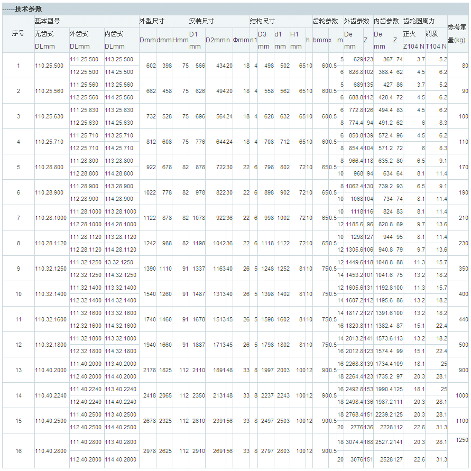The width and height of the screenshot is (471, 471).
Task: Select internal gear model 113.40.2240
Action: tap(121, 389)
